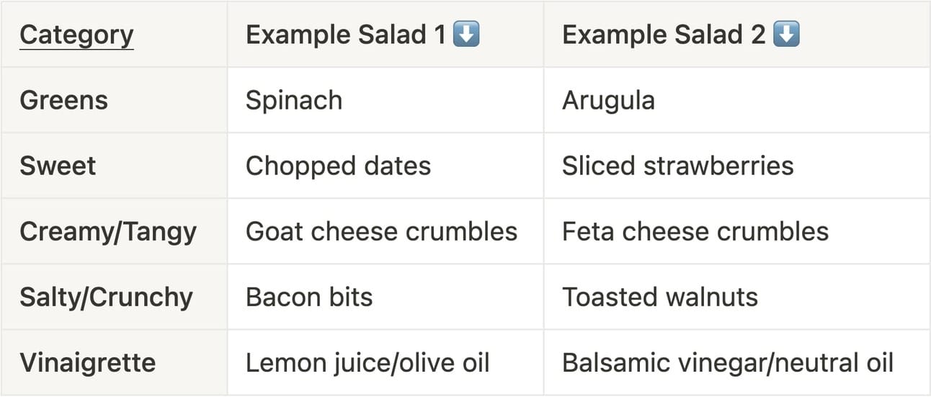Screen dimensions: 931x397
Task: Click the Greens row label
Action: (63, 100)
